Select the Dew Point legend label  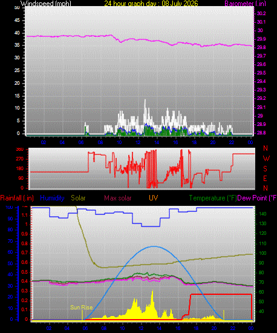point(257,198)
